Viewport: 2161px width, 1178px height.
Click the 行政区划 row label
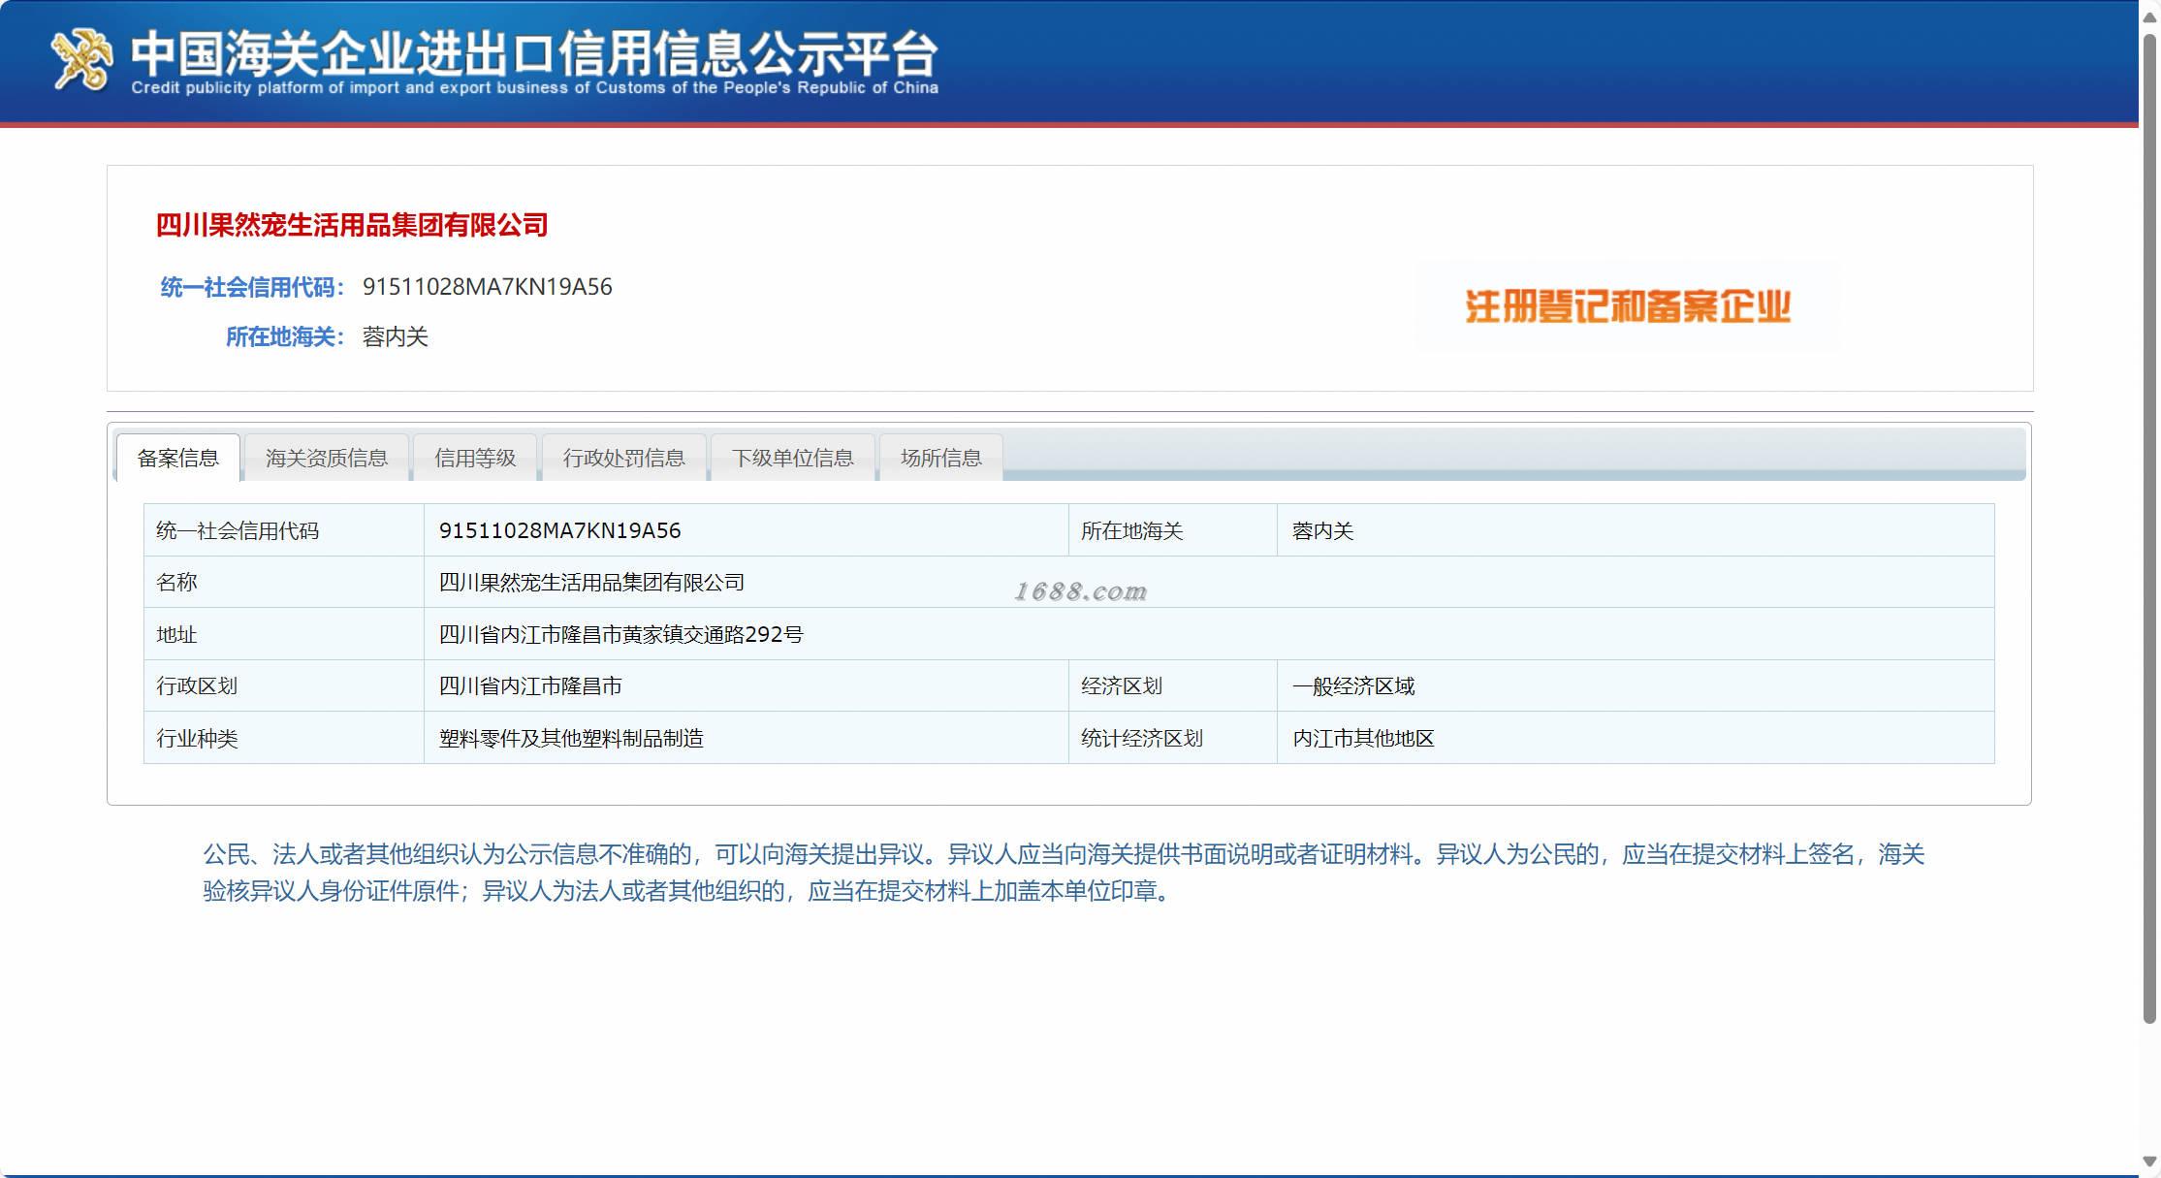click(197, 685)
